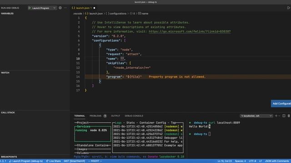Viewport: 291px width, 163px height.
Task: Expand the CALL STACK section
Action: (8, 112)
